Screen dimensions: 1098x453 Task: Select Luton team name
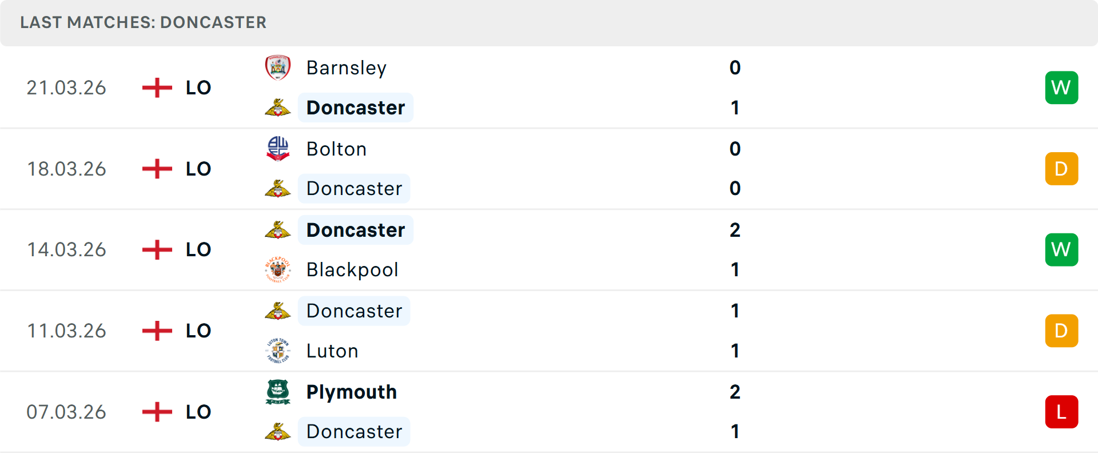tap(332, 351)
